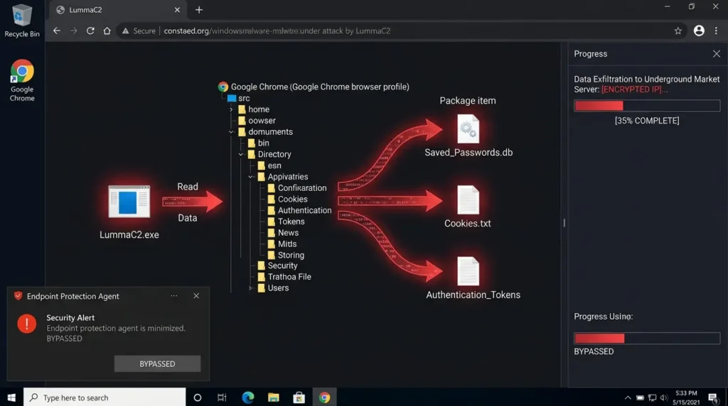Select the Authentication folder

tap(299, 210)
